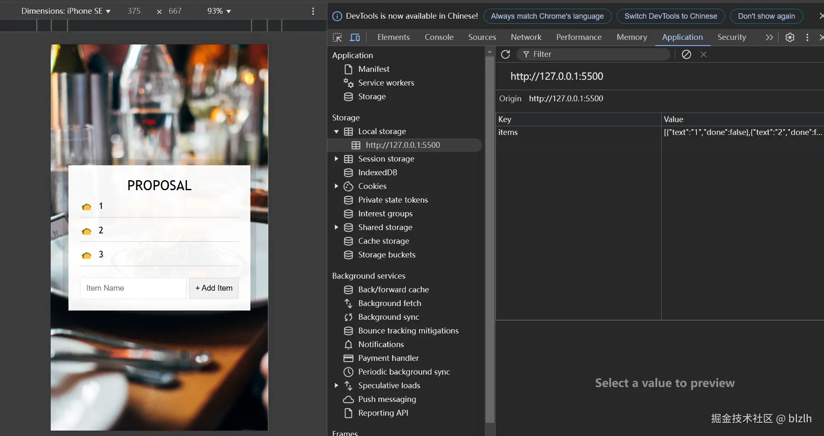Open Payment handler
Image resolution: width=824 pixels, height=436 pixels.
(x=388, y=358)
